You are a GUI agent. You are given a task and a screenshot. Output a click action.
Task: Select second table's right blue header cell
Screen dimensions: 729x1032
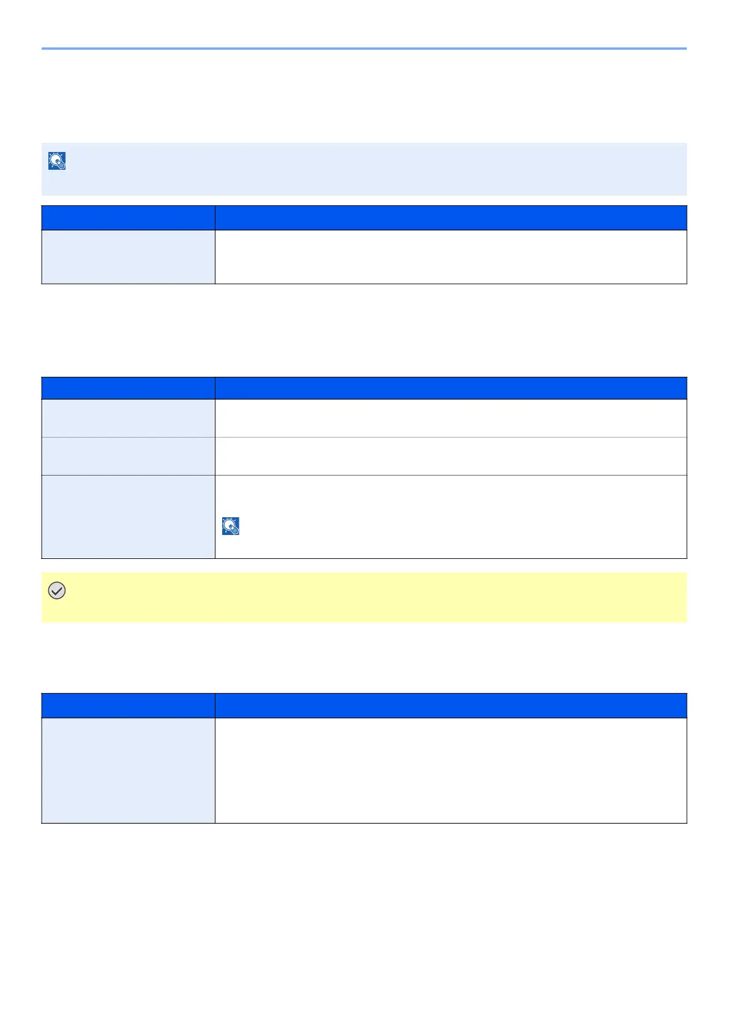451,388
